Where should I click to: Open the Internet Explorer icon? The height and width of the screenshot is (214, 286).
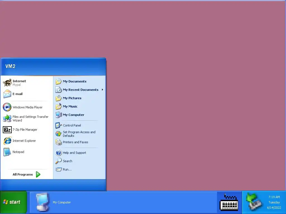[x=7, y=141]
